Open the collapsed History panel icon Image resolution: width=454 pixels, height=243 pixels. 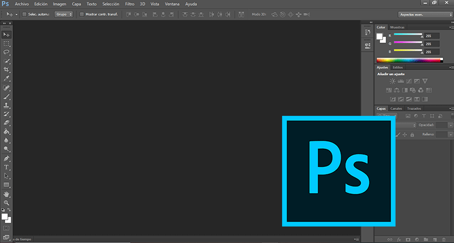point(368,32)
